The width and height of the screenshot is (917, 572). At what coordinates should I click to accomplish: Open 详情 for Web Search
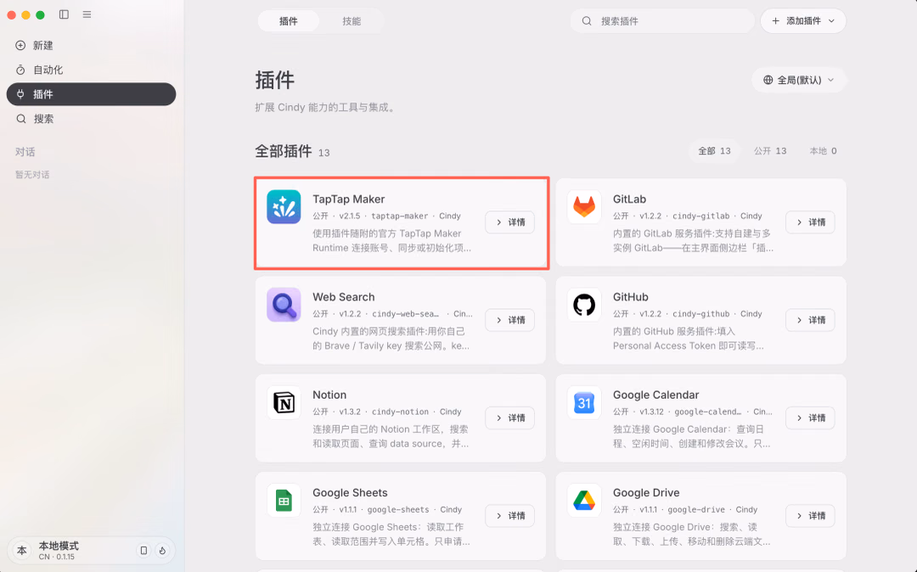(x=510, y=320)
